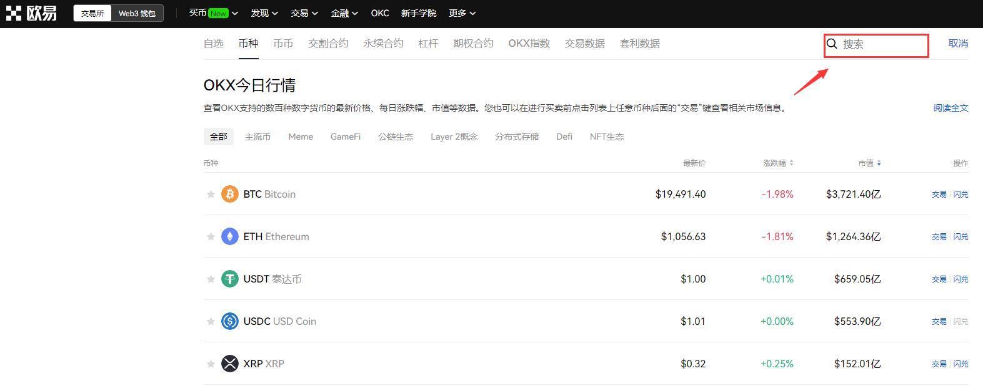Focus the 搜索 input field

pyautogui.click(x=882, y=44)
